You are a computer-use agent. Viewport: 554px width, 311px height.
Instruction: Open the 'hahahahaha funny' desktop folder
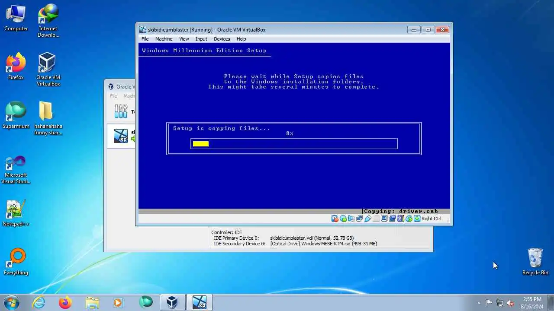pos(48,118)
